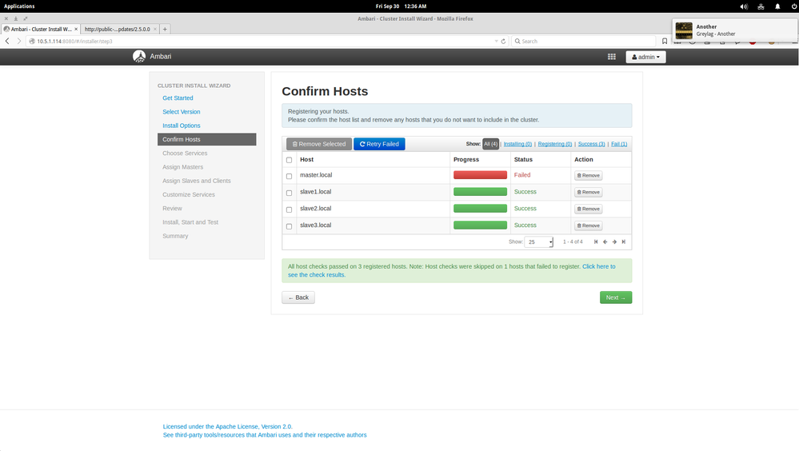This screenshot has height=451, width=799.
Task: Open the notifications bell icon
Action: click(x=777, y=6)
